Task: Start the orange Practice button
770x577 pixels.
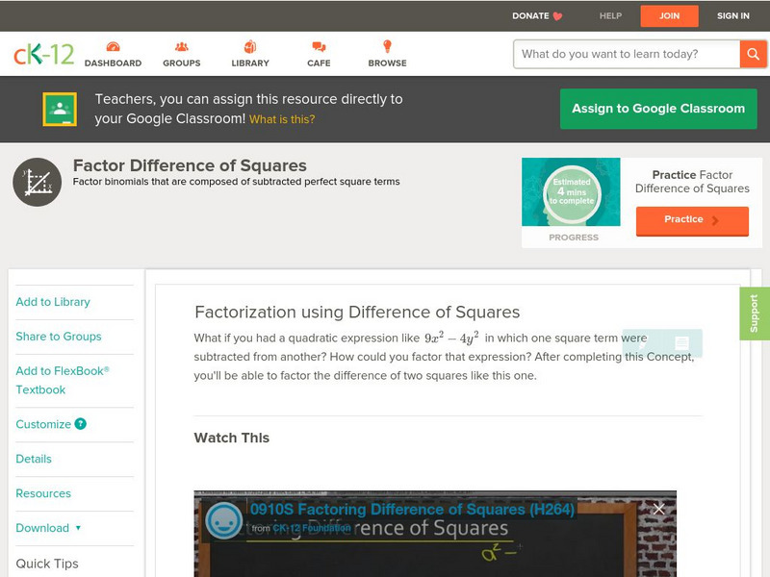Action: pyautogui.click(x=691, y=220)
